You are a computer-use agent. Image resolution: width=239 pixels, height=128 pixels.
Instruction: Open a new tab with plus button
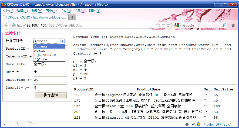tap(72, 17)
